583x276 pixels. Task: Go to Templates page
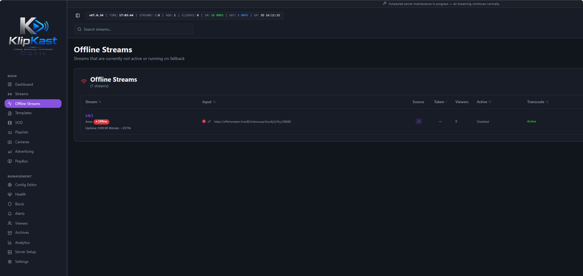click(33, 113)
